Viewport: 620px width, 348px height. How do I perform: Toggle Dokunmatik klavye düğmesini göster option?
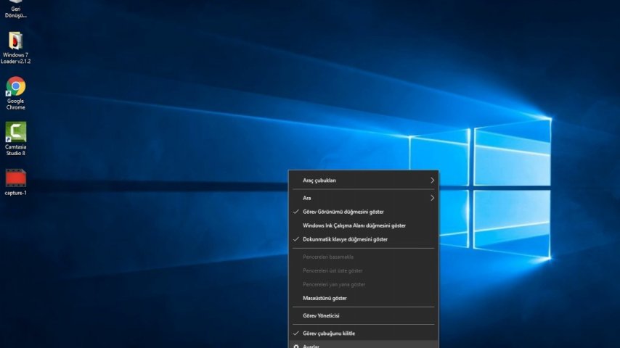364,239
